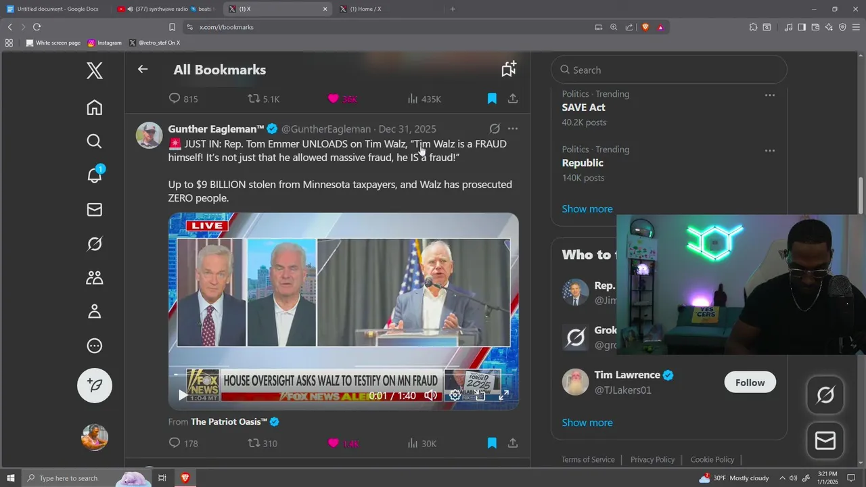Open Messages envelope in X sidebar
This screenshot has width=866, height=487.
(95, 210)
